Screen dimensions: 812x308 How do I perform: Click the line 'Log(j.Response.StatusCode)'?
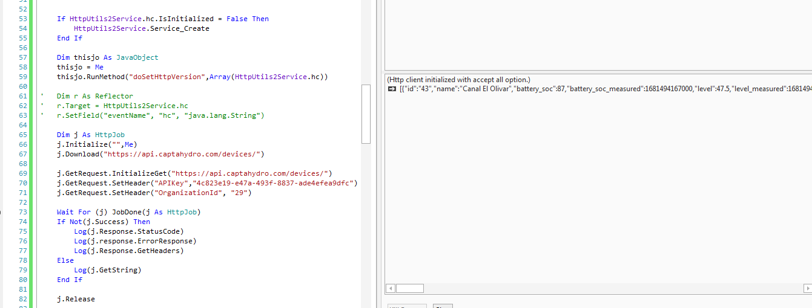(129, 231)
